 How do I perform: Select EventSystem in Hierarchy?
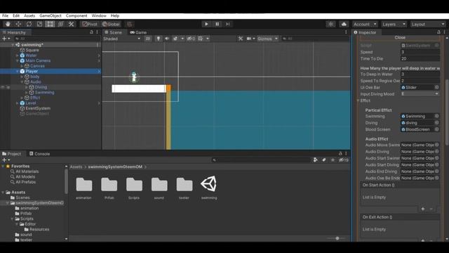[x=38, y=108]
